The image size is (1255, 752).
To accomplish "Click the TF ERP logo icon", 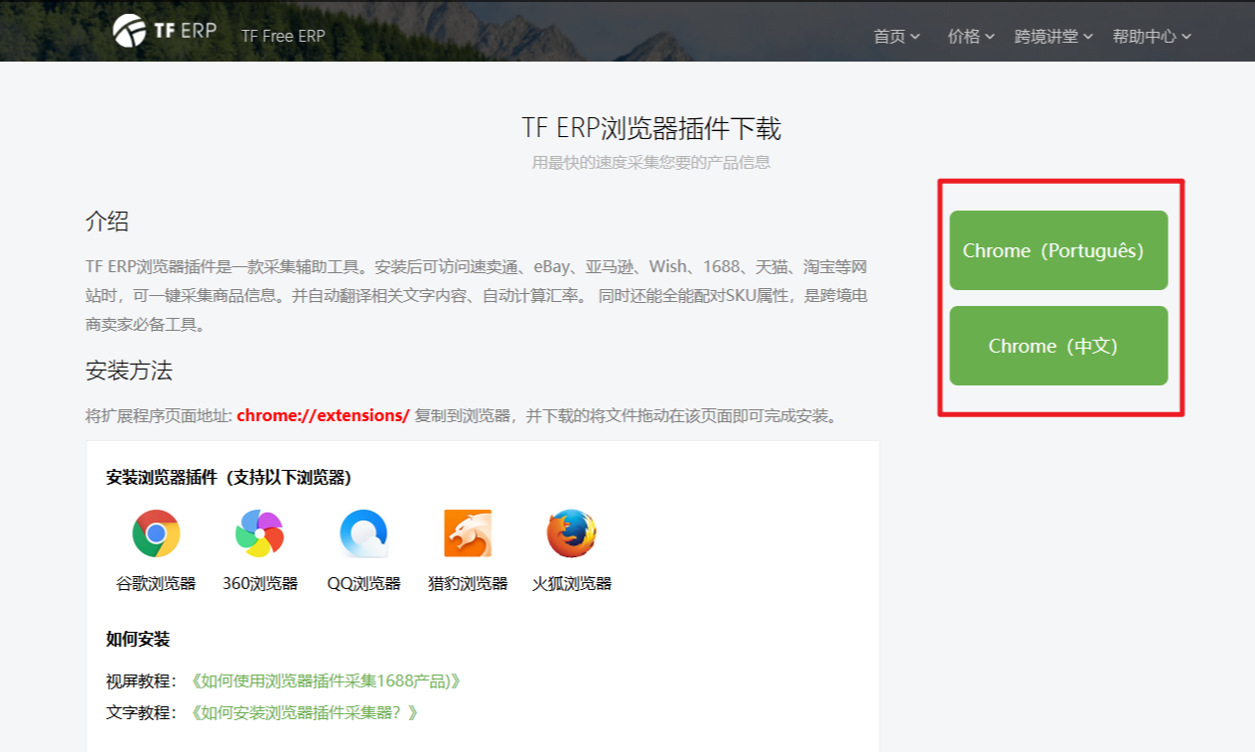I will click(x=129, y=30).
